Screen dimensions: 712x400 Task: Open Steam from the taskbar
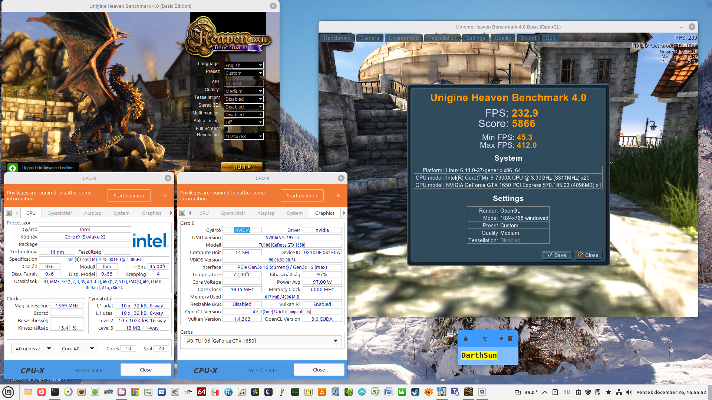(x=415, y=392)
